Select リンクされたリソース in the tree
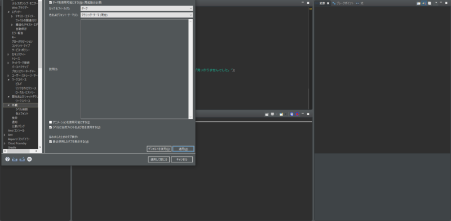The height and width of the screenshot is (221, 451). (x=26, y=88)
